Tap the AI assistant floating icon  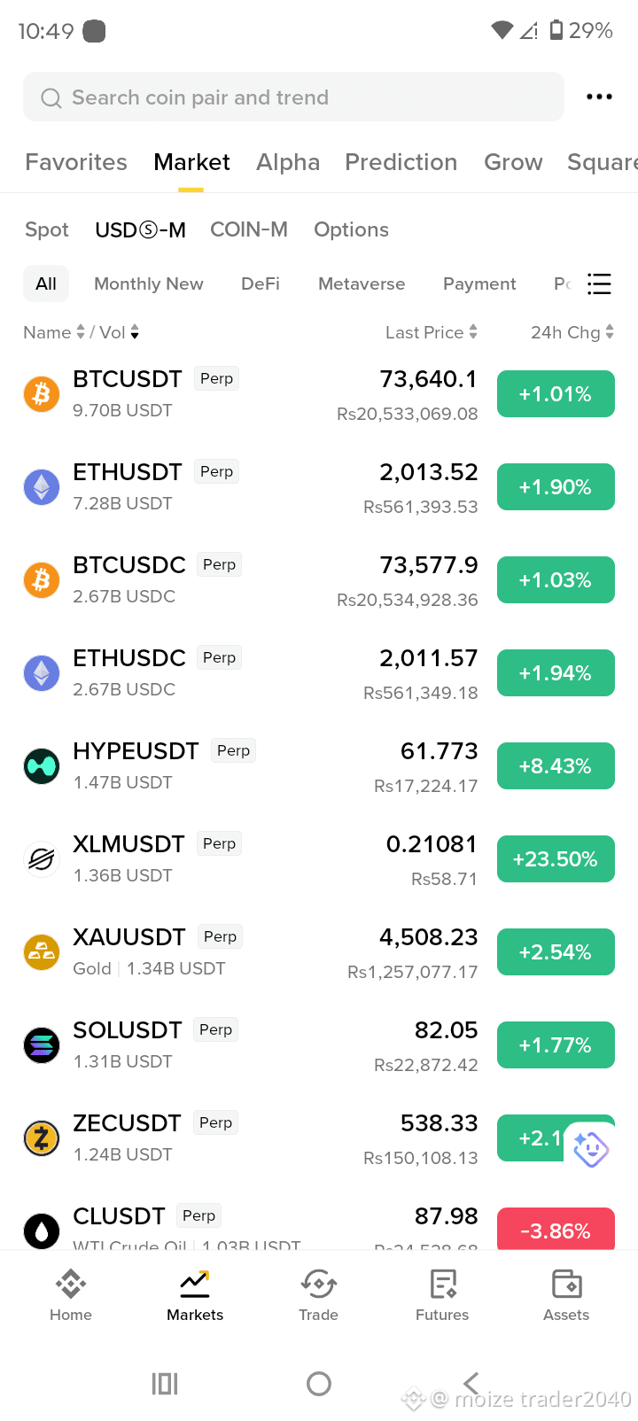pos(591,1149)
